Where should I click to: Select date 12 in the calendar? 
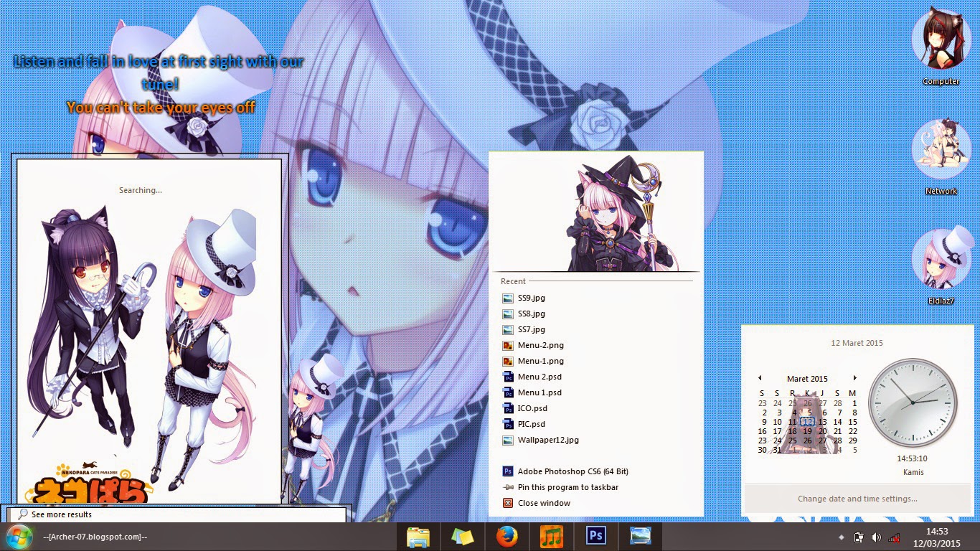click(807, 422)
